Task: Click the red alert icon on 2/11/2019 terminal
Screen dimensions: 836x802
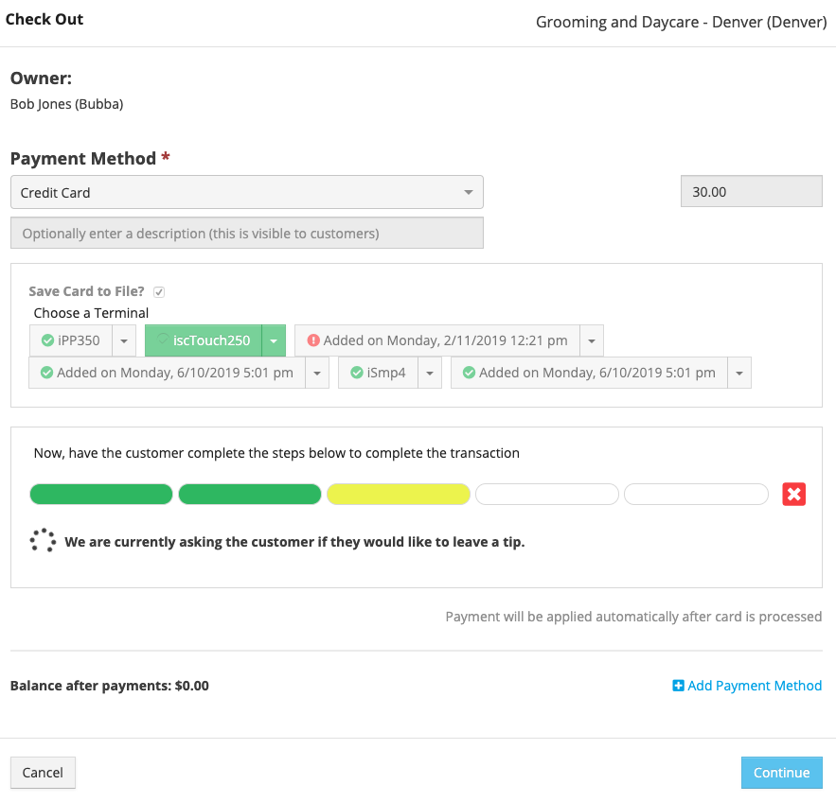Action: click(313, 340)
